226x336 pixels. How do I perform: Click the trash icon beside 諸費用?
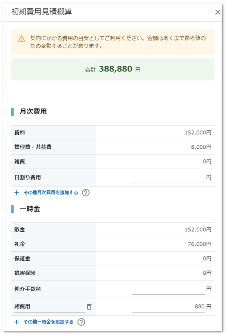[x=89, y=307]
